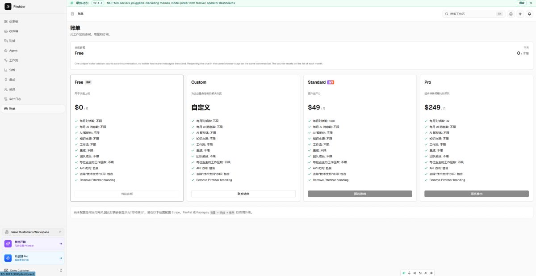Screen dimensions: 536x276
Task: Click the 阅读 button in banner
Action: (x=521, y=3)
